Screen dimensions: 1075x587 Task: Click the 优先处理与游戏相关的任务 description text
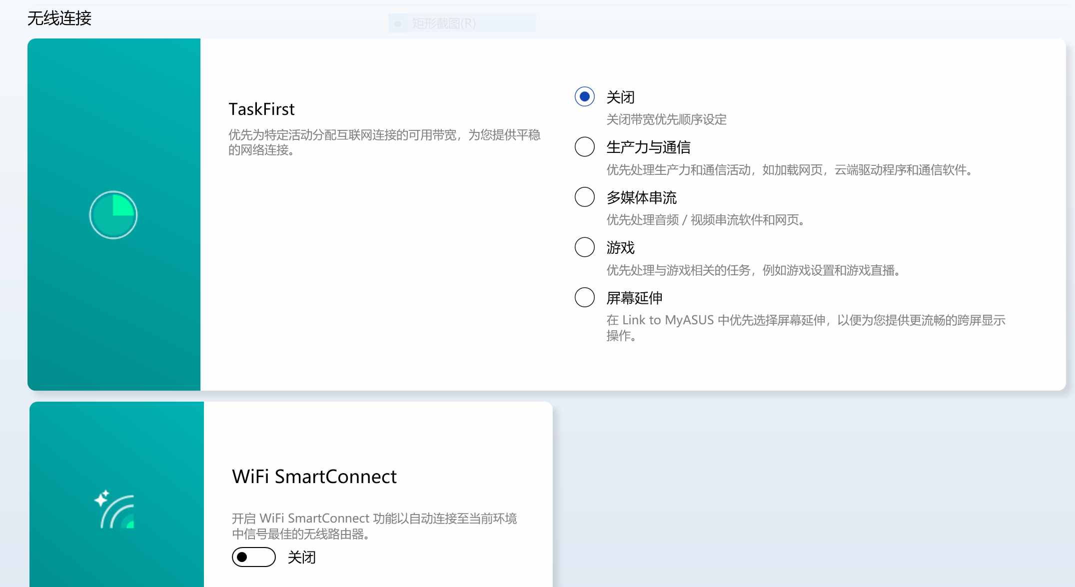pos(754,270)
